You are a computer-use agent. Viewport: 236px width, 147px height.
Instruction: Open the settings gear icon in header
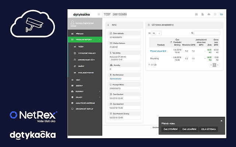pos(215,14)
